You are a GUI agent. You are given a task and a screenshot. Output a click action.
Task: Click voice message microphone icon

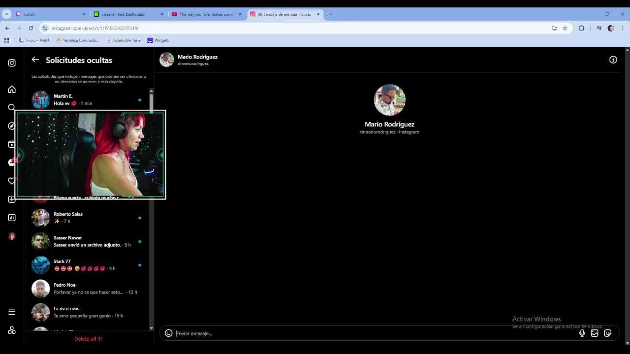(582, 333)
